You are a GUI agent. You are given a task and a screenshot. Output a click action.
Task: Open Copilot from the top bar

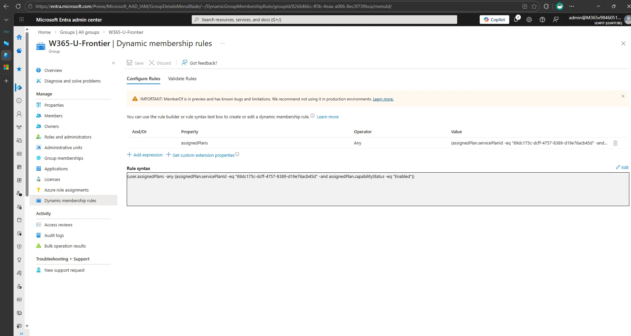click(494, 20)
